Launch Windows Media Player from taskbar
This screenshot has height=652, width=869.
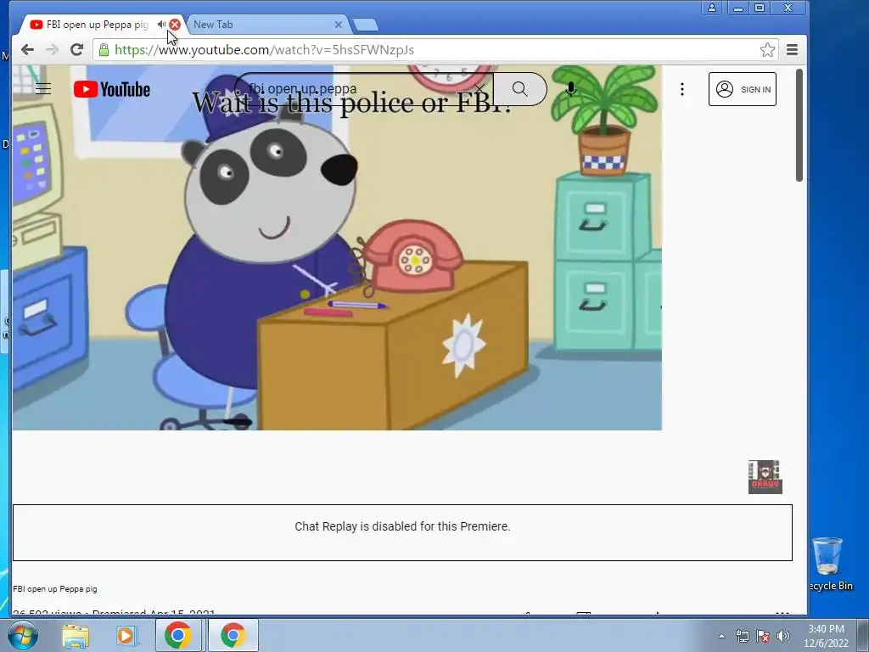[126, 635]
